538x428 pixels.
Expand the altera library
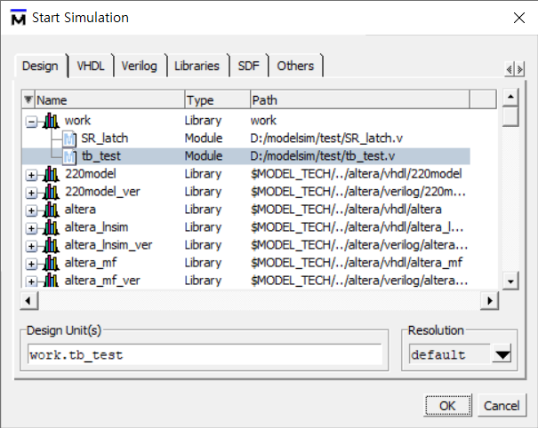pyautogui.click(x=31, y=210)
